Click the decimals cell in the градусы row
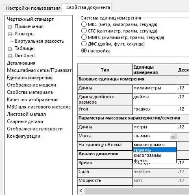The height and width of the screenshot is (195, 189). (x=183, y=110)
